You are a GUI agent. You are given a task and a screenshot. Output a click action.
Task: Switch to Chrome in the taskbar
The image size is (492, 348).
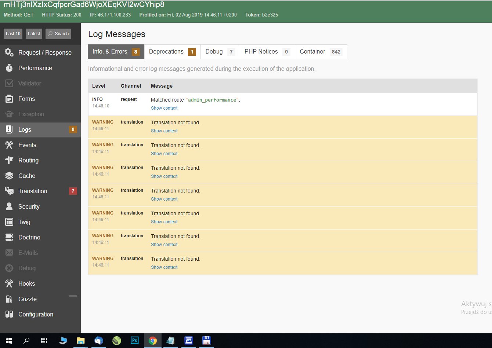pyautogui.click(x=153, y=341)
